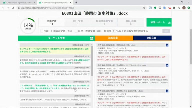Click the blue S extension icon
Image resolution: width=192 pixels, height=108 pixels.
[150, 8]
